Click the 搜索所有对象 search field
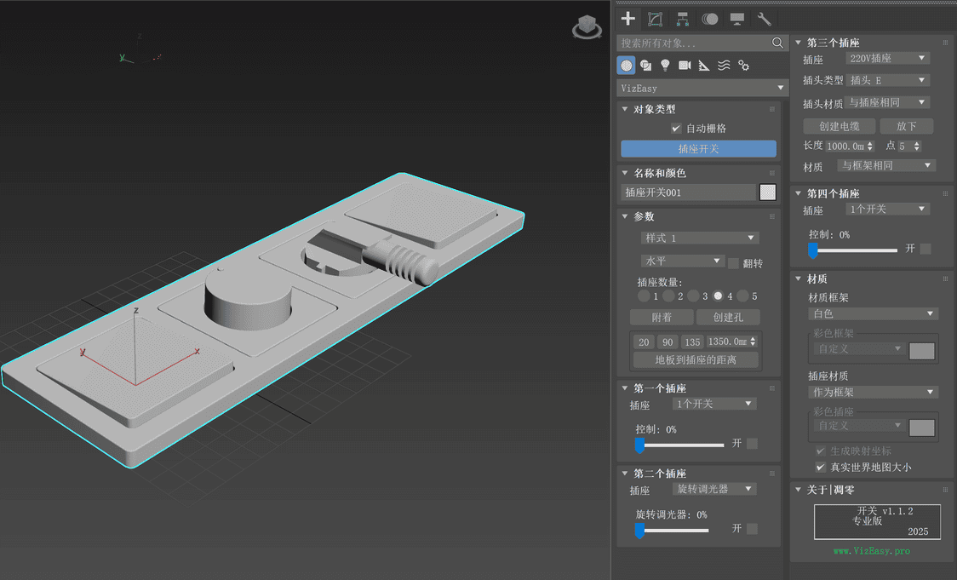Viewport: 957px width, 580px height. [x=694, y=43]
